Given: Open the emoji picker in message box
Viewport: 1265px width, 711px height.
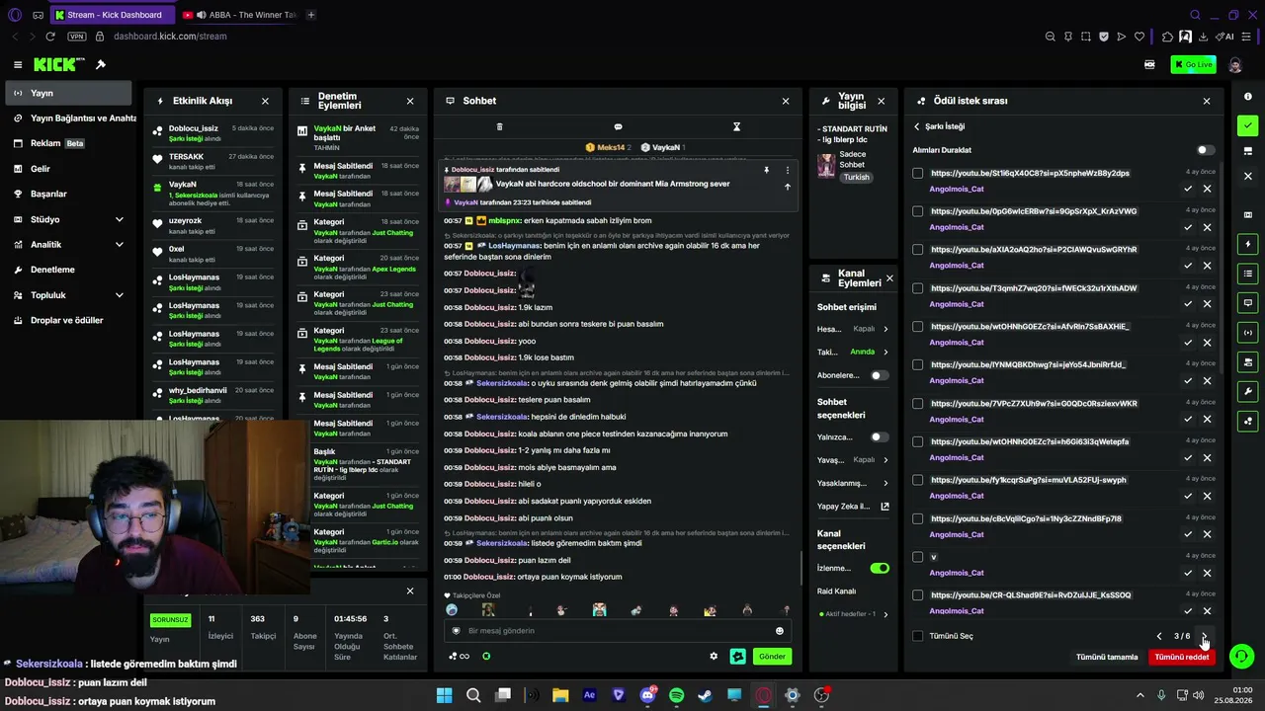Looking at the screenshot, I should tap(780, 631).
